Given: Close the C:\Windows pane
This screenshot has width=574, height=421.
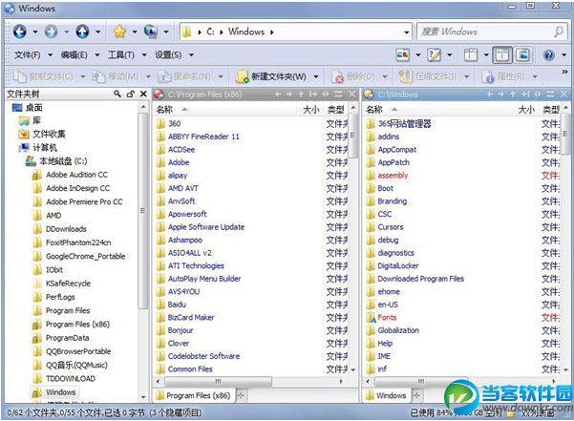Looking at the screenshot, I should tap(564, 95).
